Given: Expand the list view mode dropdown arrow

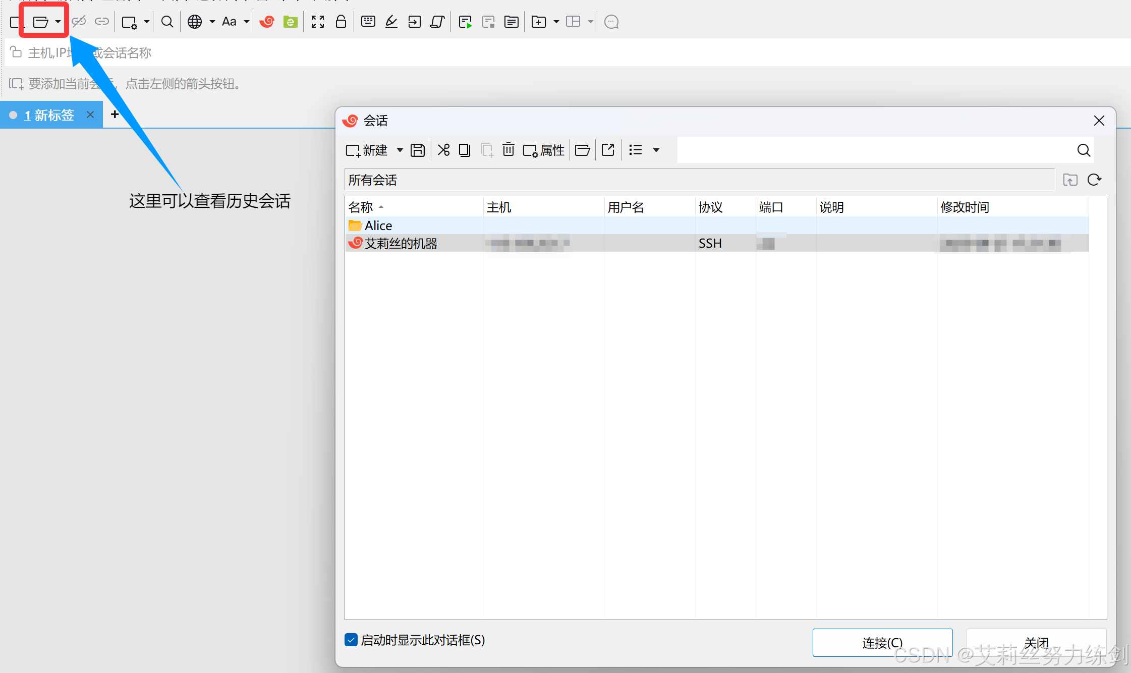Looking at the screenshot, I should point(656,150).
